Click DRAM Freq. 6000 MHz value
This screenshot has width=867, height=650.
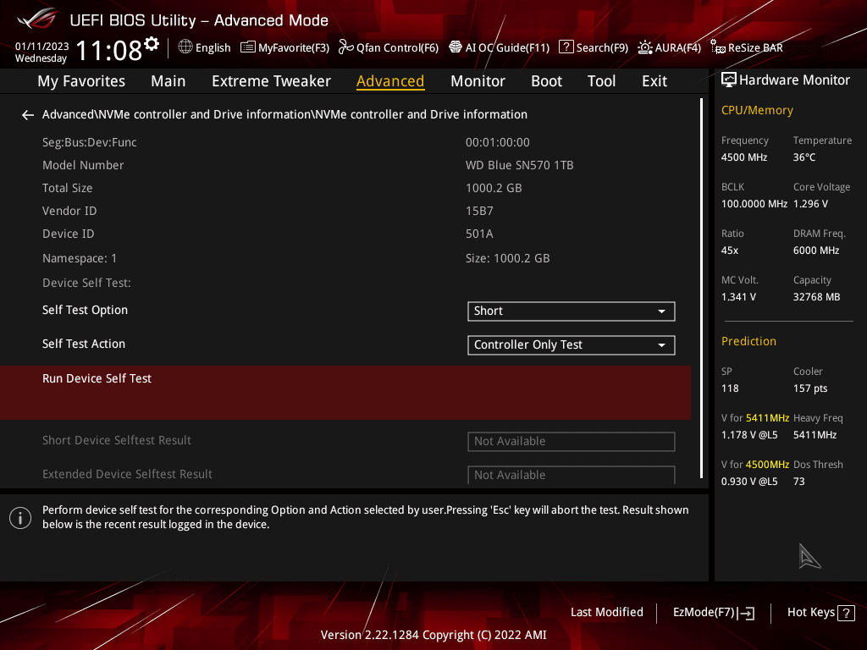pos(816,251)
